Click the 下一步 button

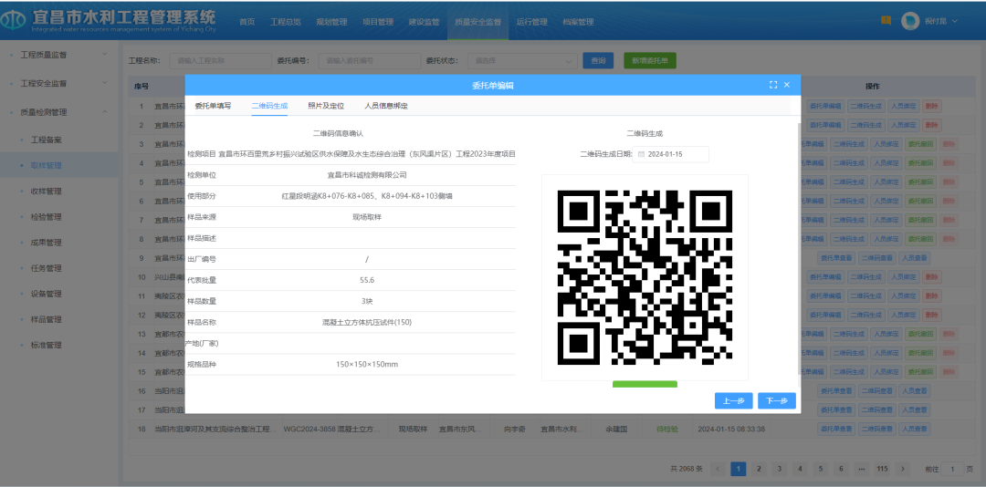pyautogui.click(x=777, y=401)
